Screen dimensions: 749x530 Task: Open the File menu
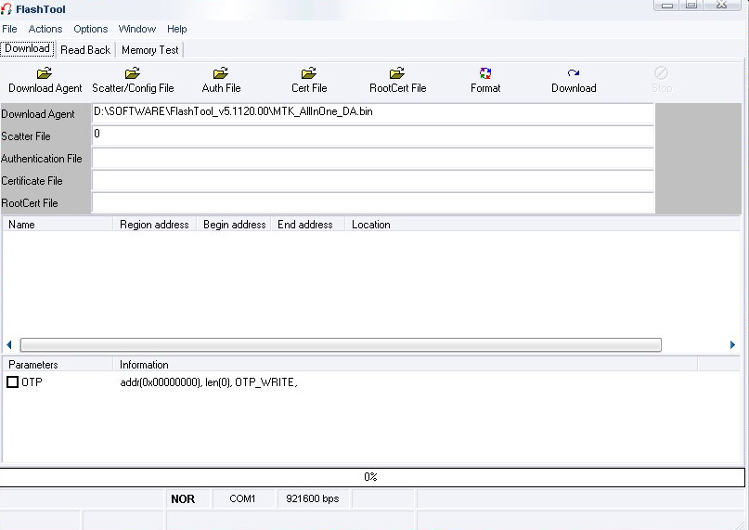pos(9,29)
